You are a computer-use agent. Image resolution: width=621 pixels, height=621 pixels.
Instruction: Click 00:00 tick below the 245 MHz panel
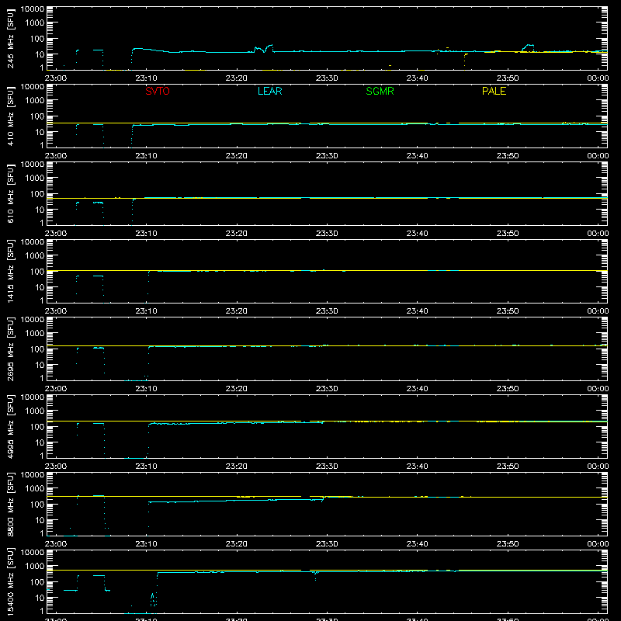(598, 78)
